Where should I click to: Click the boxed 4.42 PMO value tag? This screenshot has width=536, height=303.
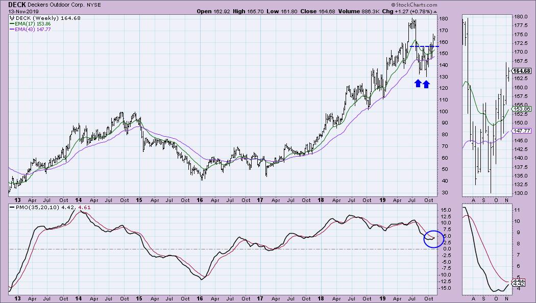(519, 284)
